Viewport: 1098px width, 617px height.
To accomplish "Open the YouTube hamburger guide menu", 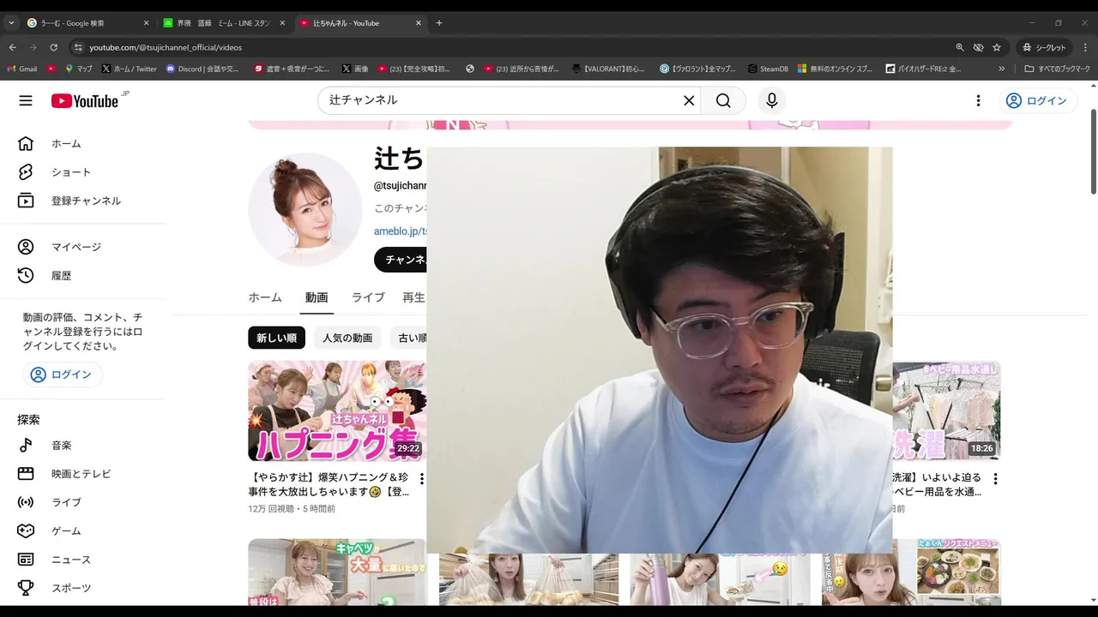I will click(26, 100).
